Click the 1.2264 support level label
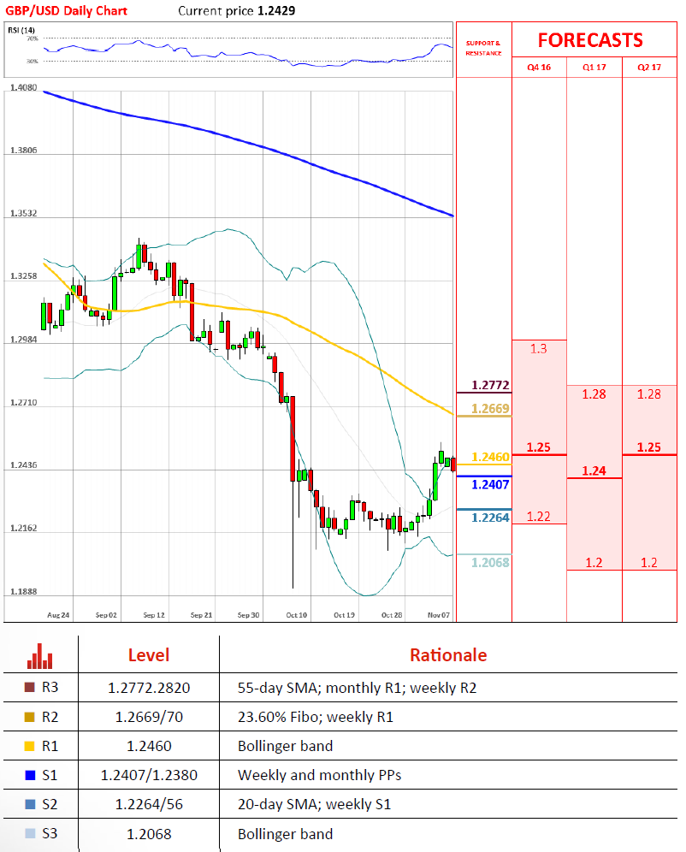 (x=490, y=518)
